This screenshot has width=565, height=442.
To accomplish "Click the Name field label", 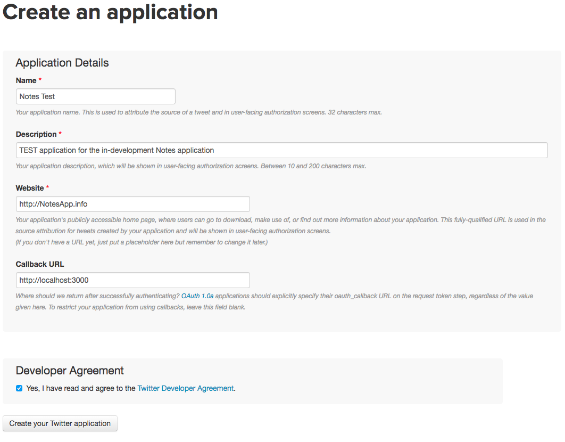I will point(26,80).
